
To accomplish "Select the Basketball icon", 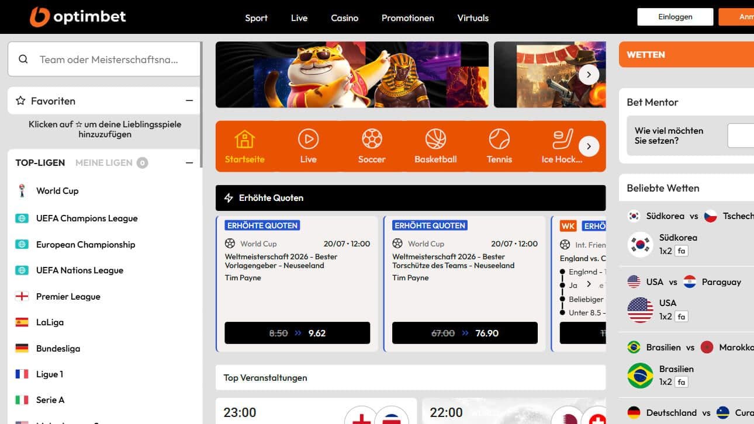I will [x=435, y=139].
